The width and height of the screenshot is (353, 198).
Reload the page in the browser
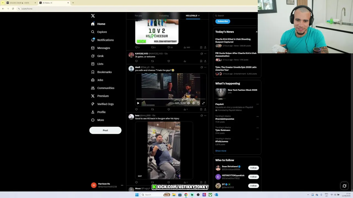click(x=13, y=9)
